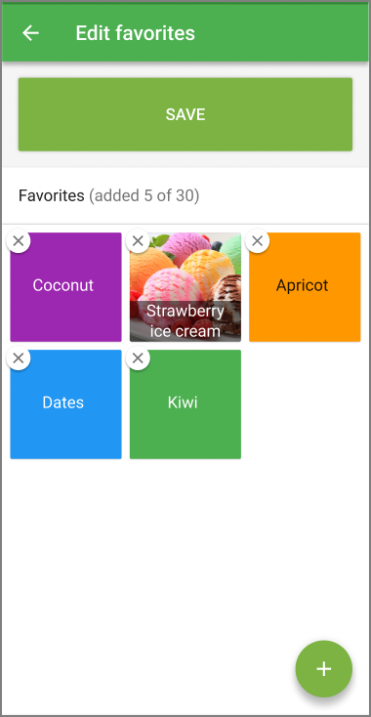Remove Strawberry ice cream with its X

click(138, 240)
